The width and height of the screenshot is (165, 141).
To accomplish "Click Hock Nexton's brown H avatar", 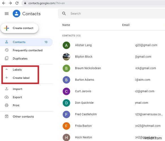I will click(67, 137).
